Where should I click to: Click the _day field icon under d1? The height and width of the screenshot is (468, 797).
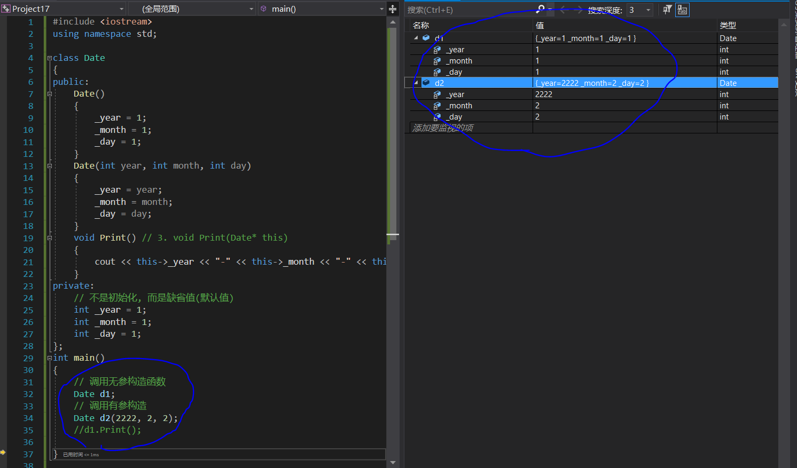(x=437, y=72)
